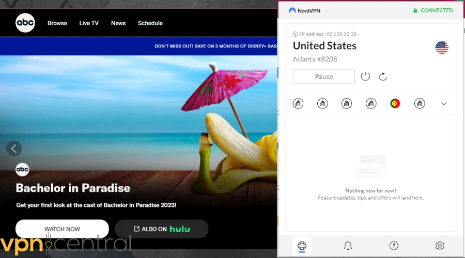Open the Schedule page on ABC
Image resolution: width=465 pixels, height=258 pixels.
150,23
